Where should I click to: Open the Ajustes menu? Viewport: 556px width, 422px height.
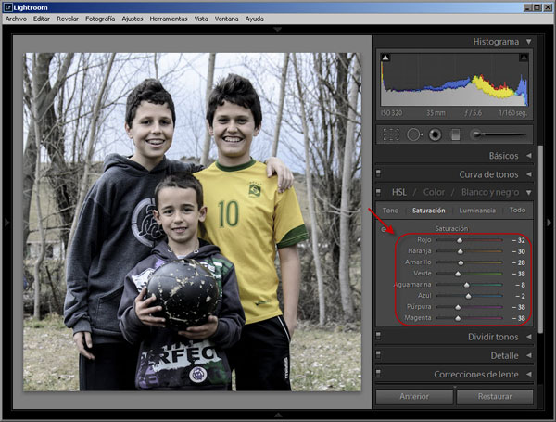[x=133, y=19]
